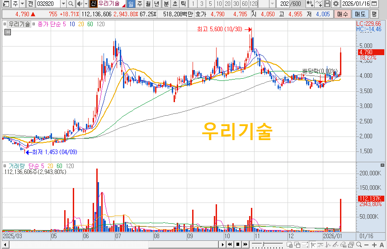Open the calendar date picker icon

(374, 4)
